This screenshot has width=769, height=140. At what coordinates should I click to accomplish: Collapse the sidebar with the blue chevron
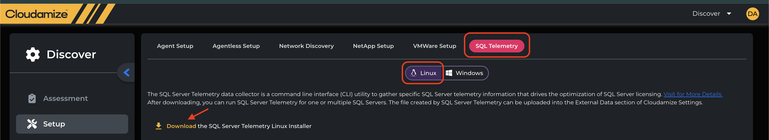point(127,72)
